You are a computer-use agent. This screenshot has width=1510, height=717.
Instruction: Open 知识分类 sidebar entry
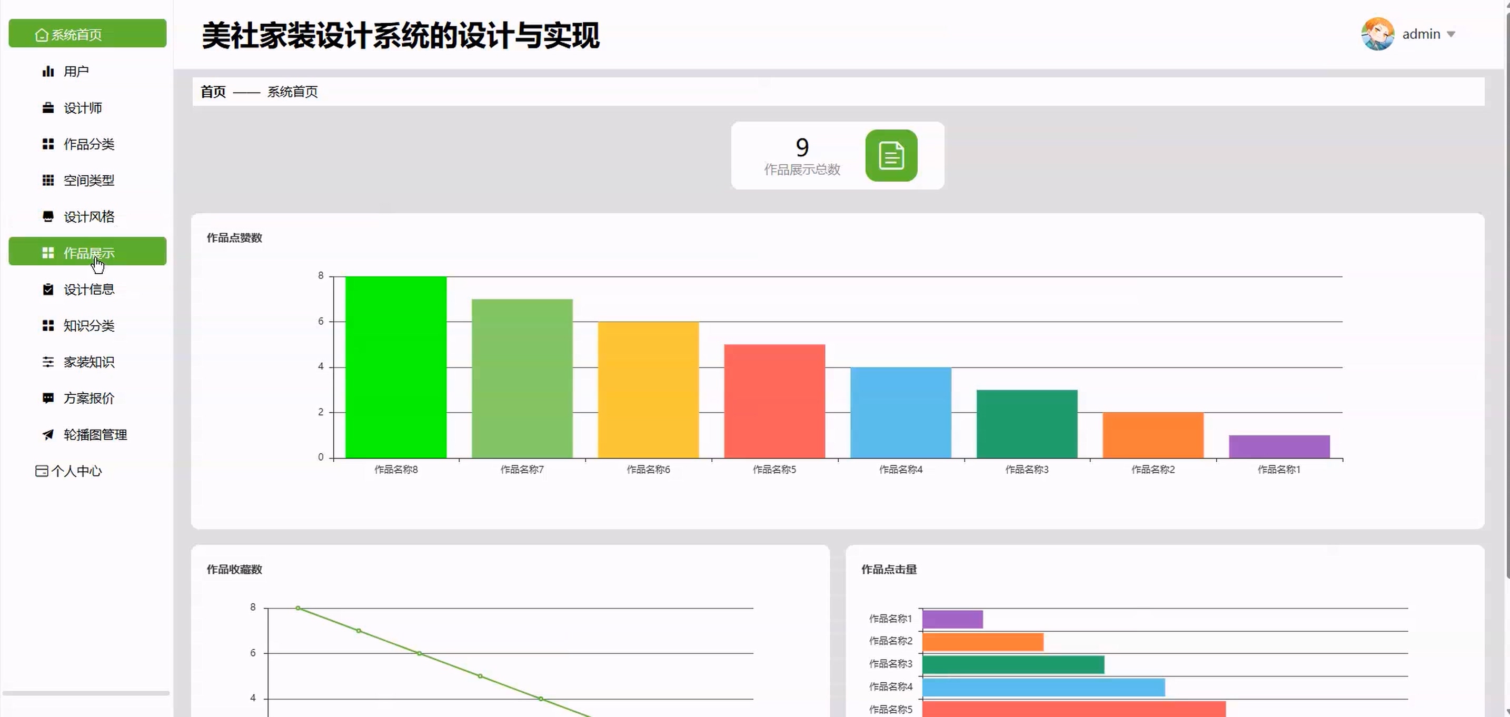88,325
